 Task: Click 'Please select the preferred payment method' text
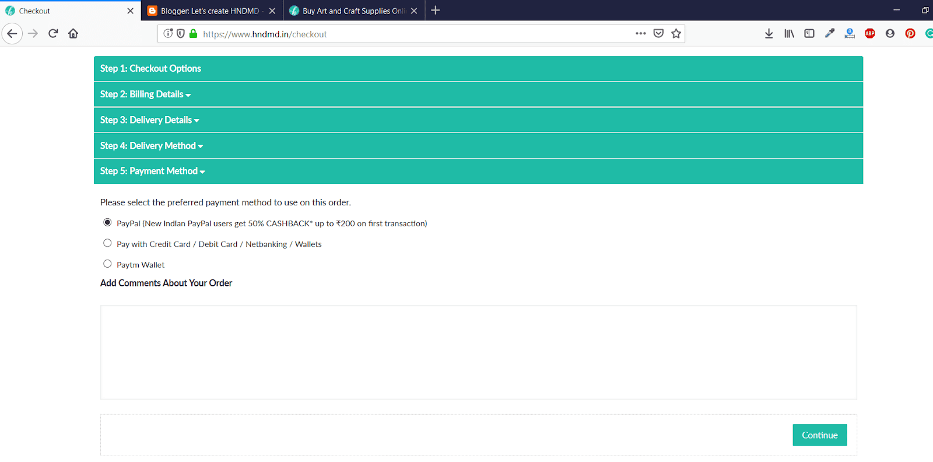[x=226, y=202]
